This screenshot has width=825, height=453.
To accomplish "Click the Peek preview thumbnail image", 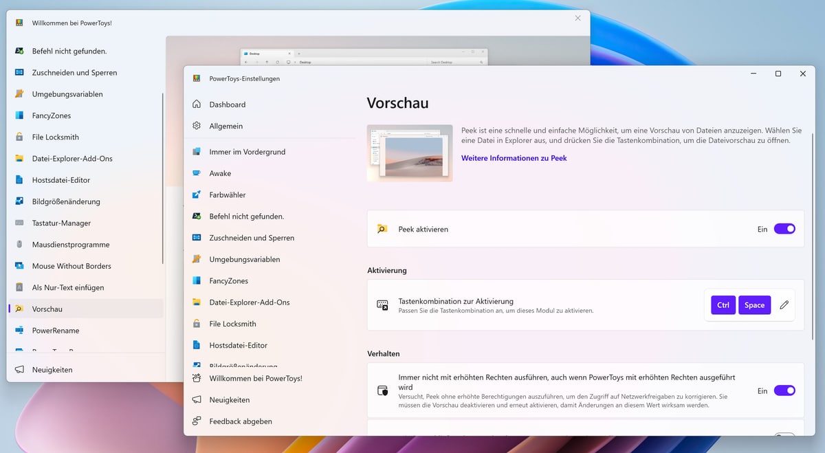I will pos(410,153).
